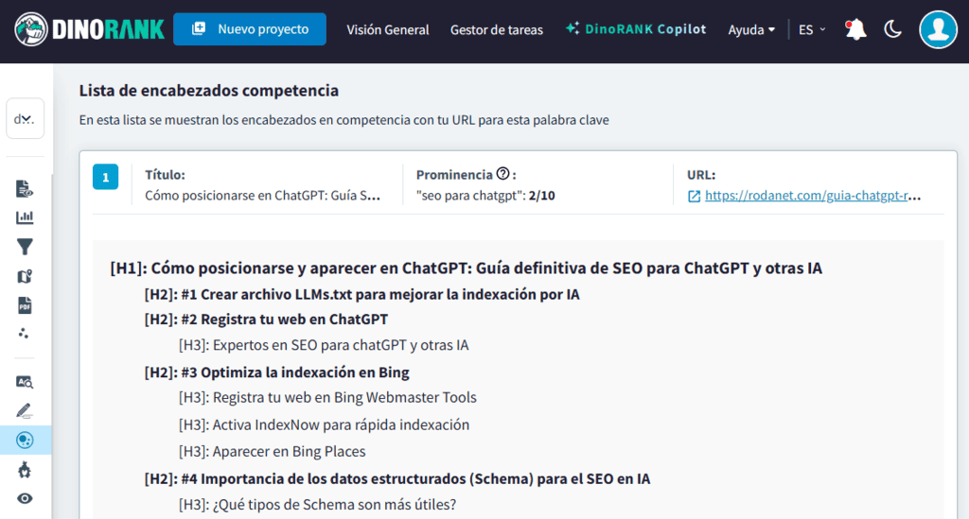Image resolution: width=969 pixels, height=519 pixels.
Task: Click H2 '#4 Importancia de los datos estructurados'
Action: 397,479
